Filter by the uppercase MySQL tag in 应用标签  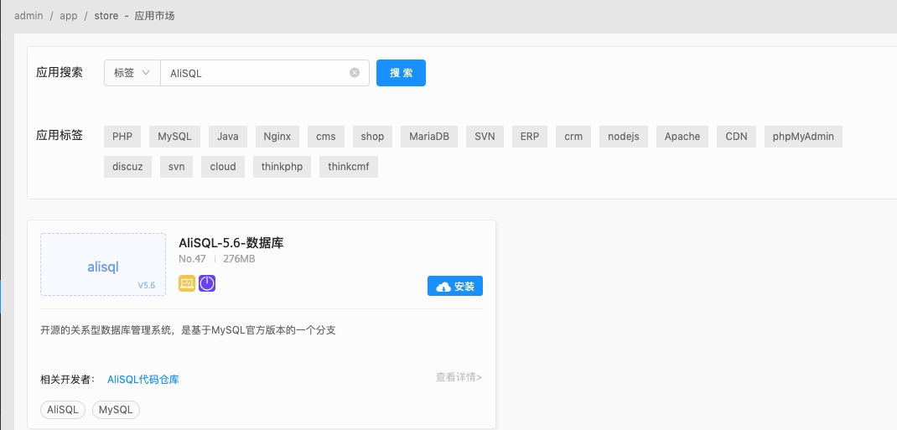coord(175,137)
